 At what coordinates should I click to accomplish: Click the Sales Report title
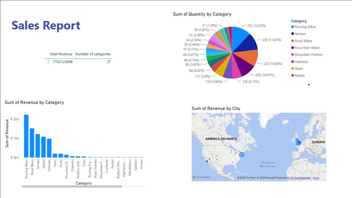click(46, 25)
